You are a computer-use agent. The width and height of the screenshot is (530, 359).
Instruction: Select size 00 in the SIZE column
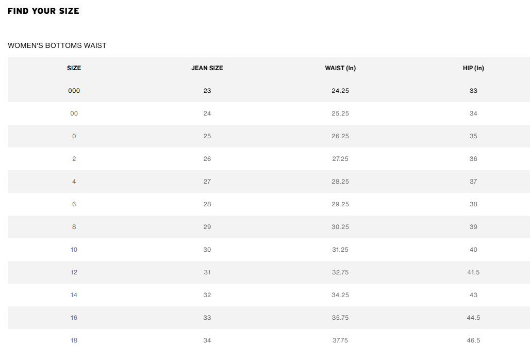tap(74, 113)
